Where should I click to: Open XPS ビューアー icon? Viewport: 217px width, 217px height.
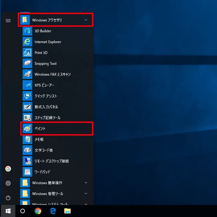tap(27, 85)
